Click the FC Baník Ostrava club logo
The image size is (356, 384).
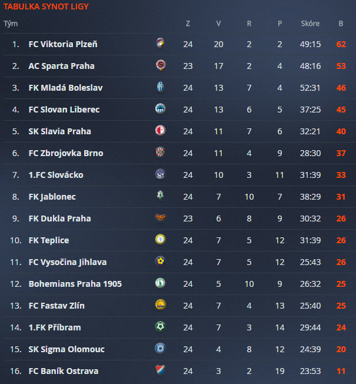pyautogui.click(x=161, y=371)
